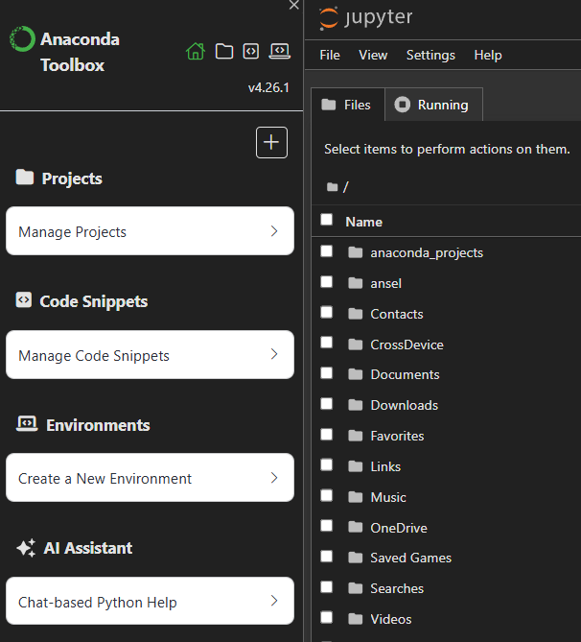Click the Searches folder icon
581x642 pixels.
pyautogui.click(x=355, y=588)
